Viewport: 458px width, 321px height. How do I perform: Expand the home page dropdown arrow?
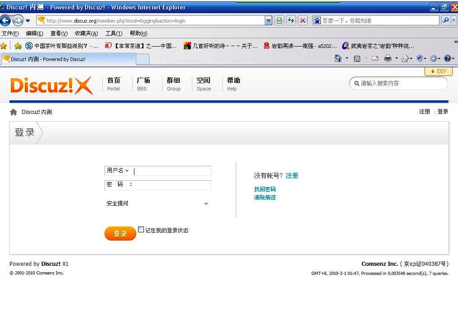[x=347, y=58]
